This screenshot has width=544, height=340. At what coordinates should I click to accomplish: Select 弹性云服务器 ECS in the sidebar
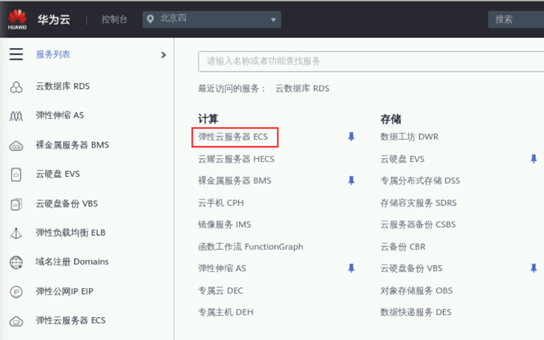click(70, 320)
